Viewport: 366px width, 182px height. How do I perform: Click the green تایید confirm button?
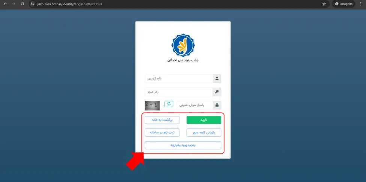[x=204, y=120]
